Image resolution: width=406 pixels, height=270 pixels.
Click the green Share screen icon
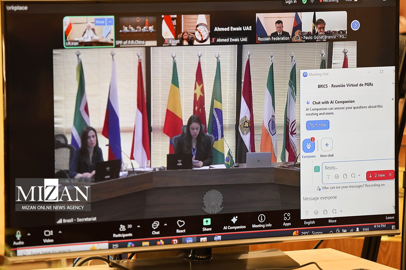[x=207, y=222]
